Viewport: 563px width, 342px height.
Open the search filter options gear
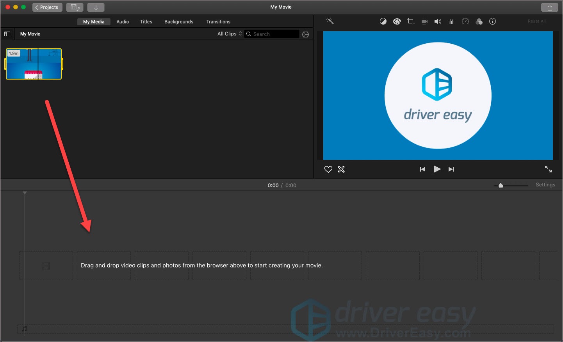pos(305,34)
